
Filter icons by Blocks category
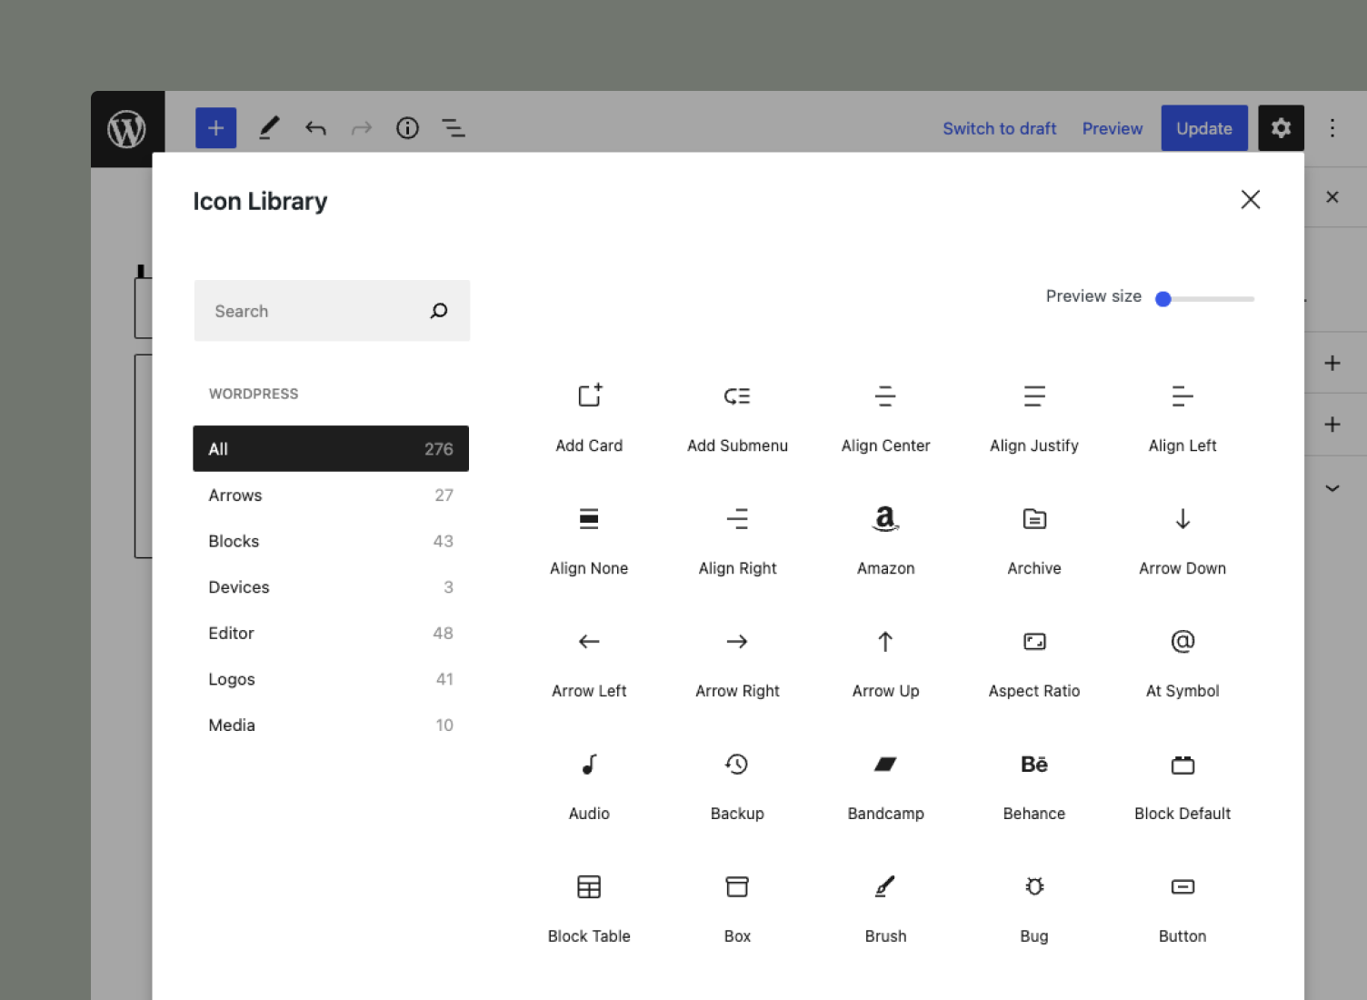pos(331,541)
